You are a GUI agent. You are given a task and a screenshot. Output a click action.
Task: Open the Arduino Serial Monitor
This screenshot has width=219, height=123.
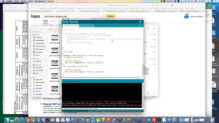tap(140, 22)
